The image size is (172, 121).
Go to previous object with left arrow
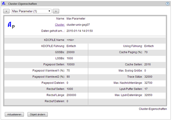(6, 11)
